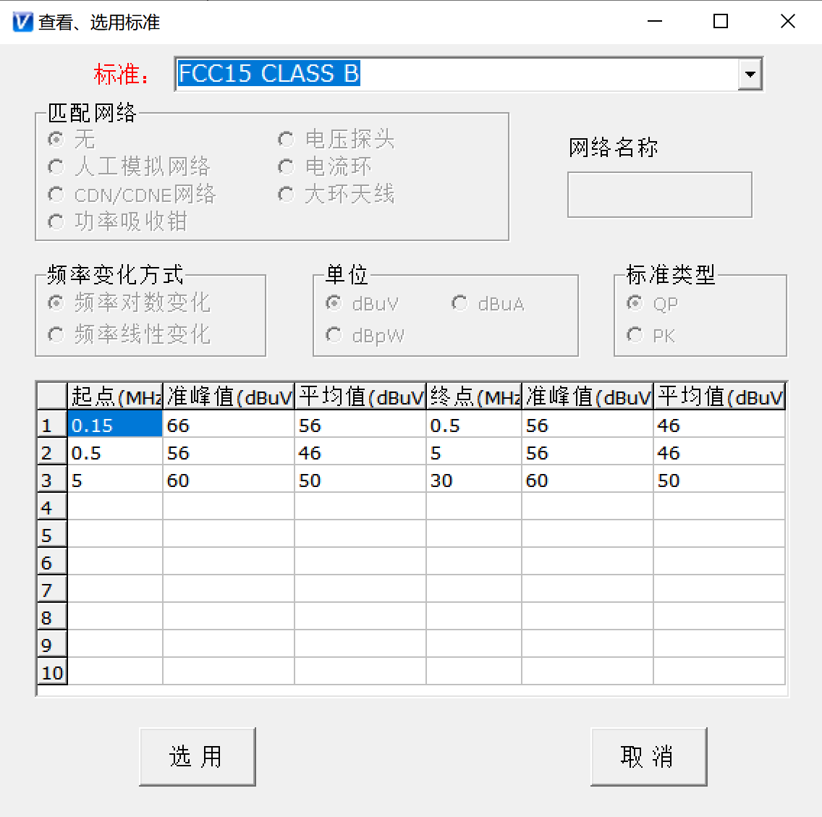Click the 网络名称 input field
Image resolution: width=822 pixels, height=817 pixels.
tap(659, 195)
